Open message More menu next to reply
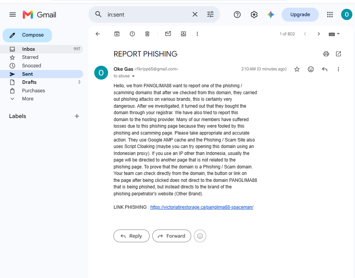 tap(338, 69)
